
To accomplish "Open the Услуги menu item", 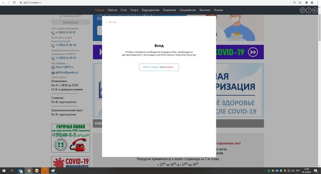I will pos(134,10).
